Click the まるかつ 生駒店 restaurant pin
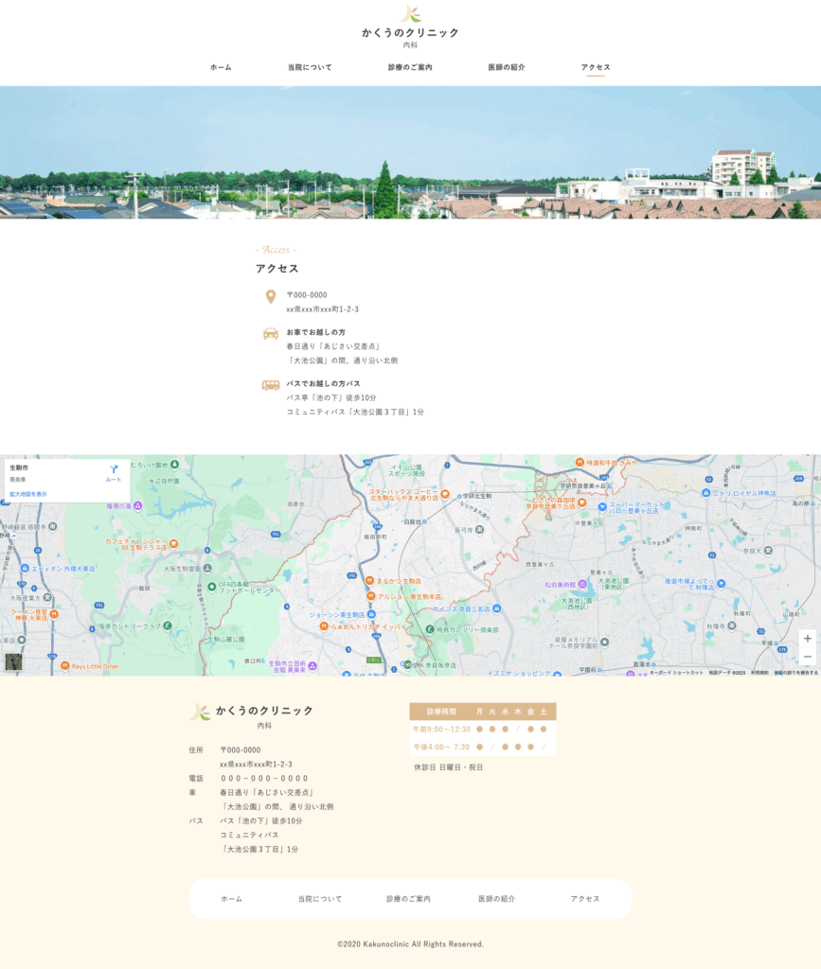 point(369,581)
